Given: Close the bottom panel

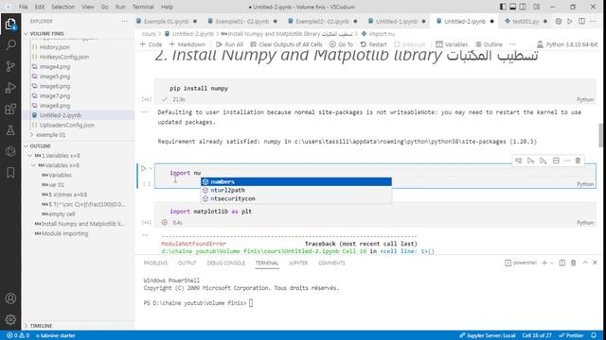Looking at the screenshot, I should [x=595, y=263].
